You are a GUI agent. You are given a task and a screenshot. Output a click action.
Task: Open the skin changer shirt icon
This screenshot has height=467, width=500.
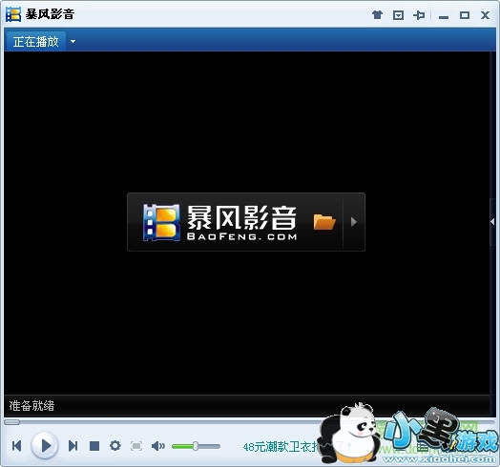pyautogui.click(x=377, y=14)
